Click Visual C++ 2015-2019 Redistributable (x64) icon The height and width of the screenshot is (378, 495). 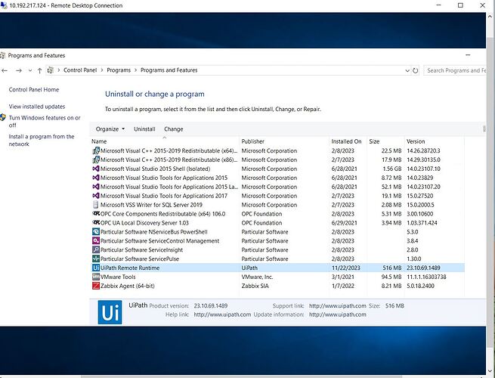pyautogui.click(x=96, y=150)
